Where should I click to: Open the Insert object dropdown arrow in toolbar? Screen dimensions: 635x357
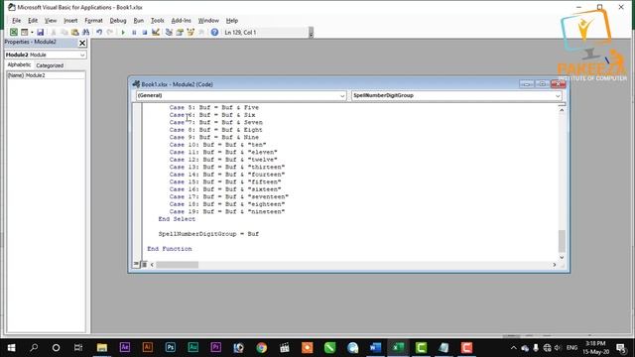(32, 32)
